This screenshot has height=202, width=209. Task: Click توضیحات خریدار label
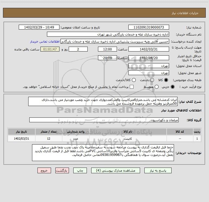(188, 153)
